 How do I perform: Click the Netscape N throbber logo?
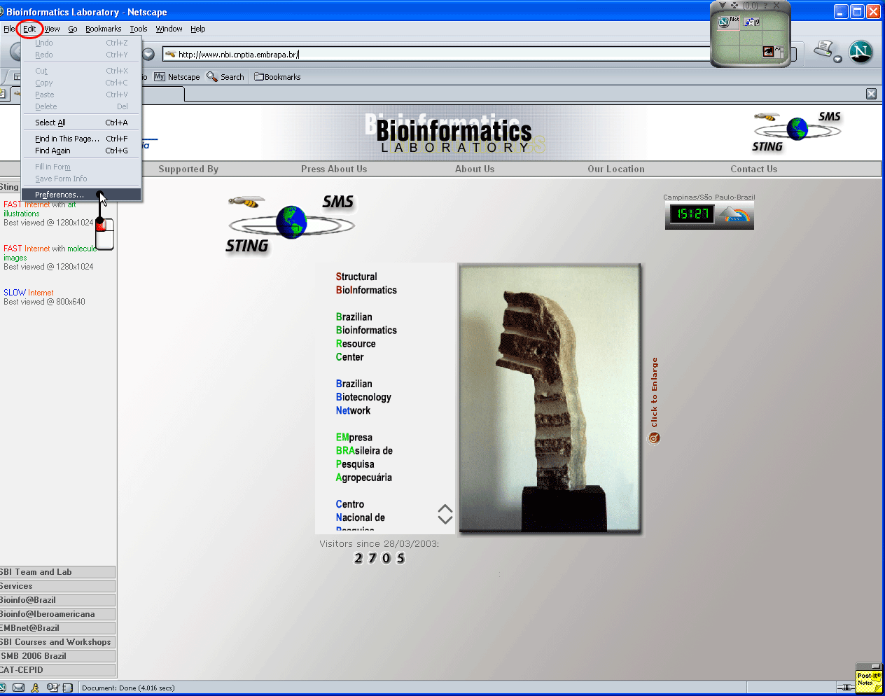tap(860, 52)
